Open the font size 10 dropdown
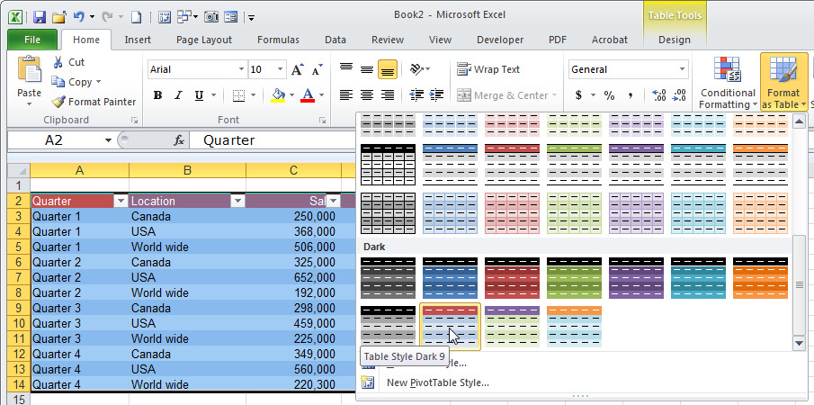 coord(281,69)
